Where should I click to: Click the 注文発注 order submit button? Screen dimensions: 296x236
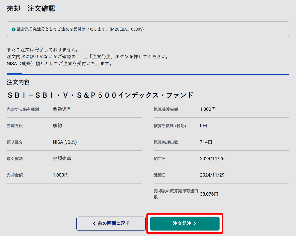(185, 224)
